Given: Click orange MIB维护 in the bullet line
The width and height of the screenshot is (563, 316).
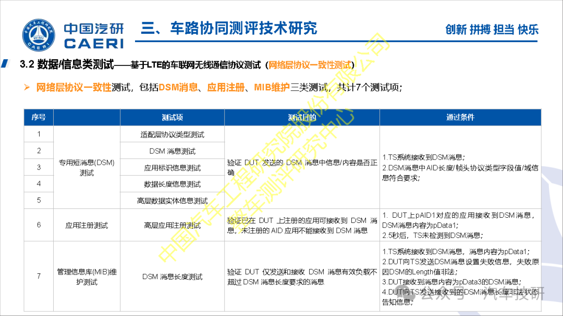Looking at the screenshot, I should coord(272,87).
